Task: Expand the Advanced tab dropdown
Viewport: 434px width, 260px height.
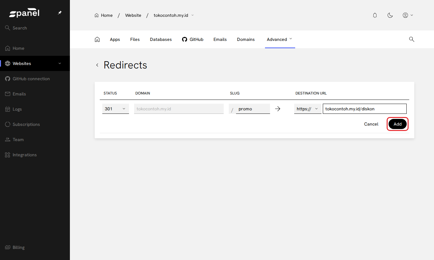Action: 280,39
